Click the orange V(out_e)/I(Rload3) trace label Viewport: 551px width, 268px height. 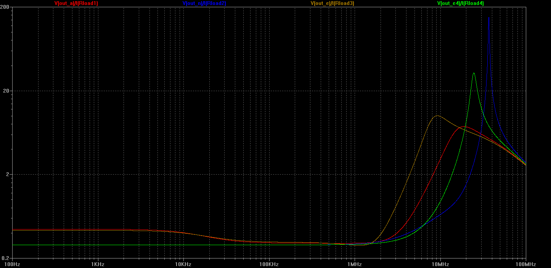tap(333, 3)
